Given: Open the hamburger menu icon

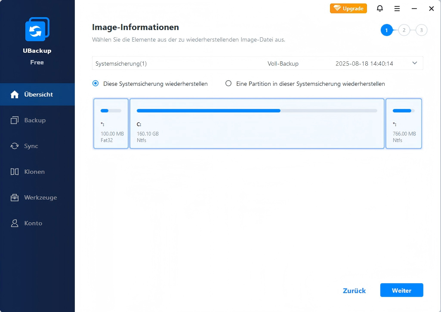Looking at the screenshot, I should point(397,8).
